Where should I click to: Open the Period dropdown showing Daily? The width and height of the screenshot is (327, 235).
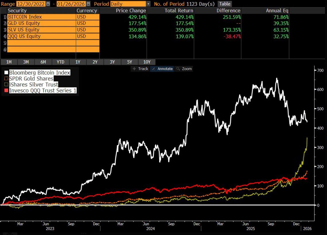coord(126,4)
